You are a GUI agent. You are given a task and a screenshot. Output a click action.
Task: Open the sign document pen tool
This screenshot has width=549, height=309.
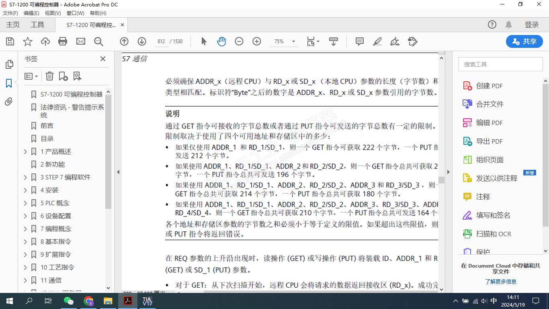click(395, 41)
